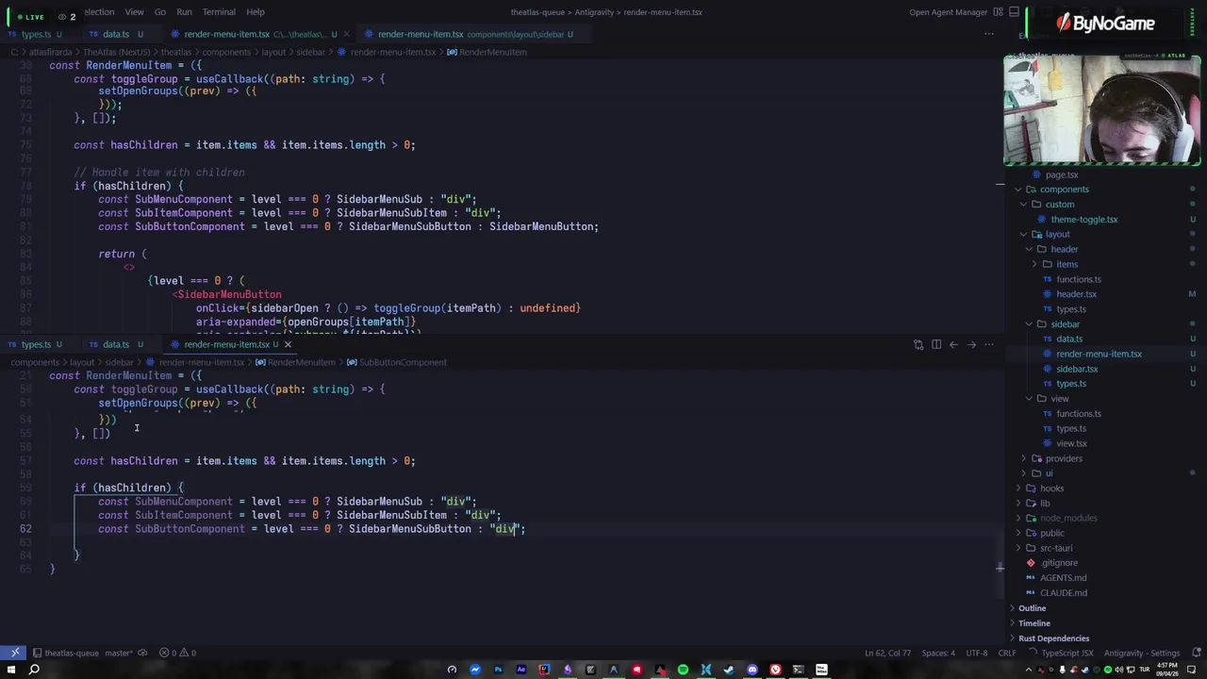Image resolution: width=1207 pixels, height=679 pixels.
Task: Open more actions in the lower editor group
Action: 989,345
